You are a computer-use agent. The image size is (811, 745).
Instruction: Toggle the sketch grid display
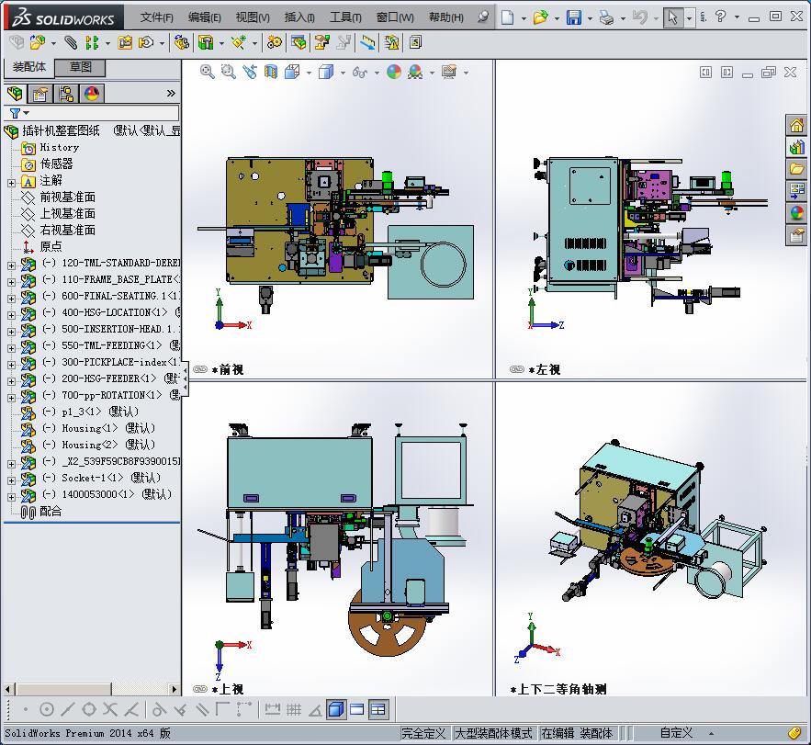pos(293,709)
